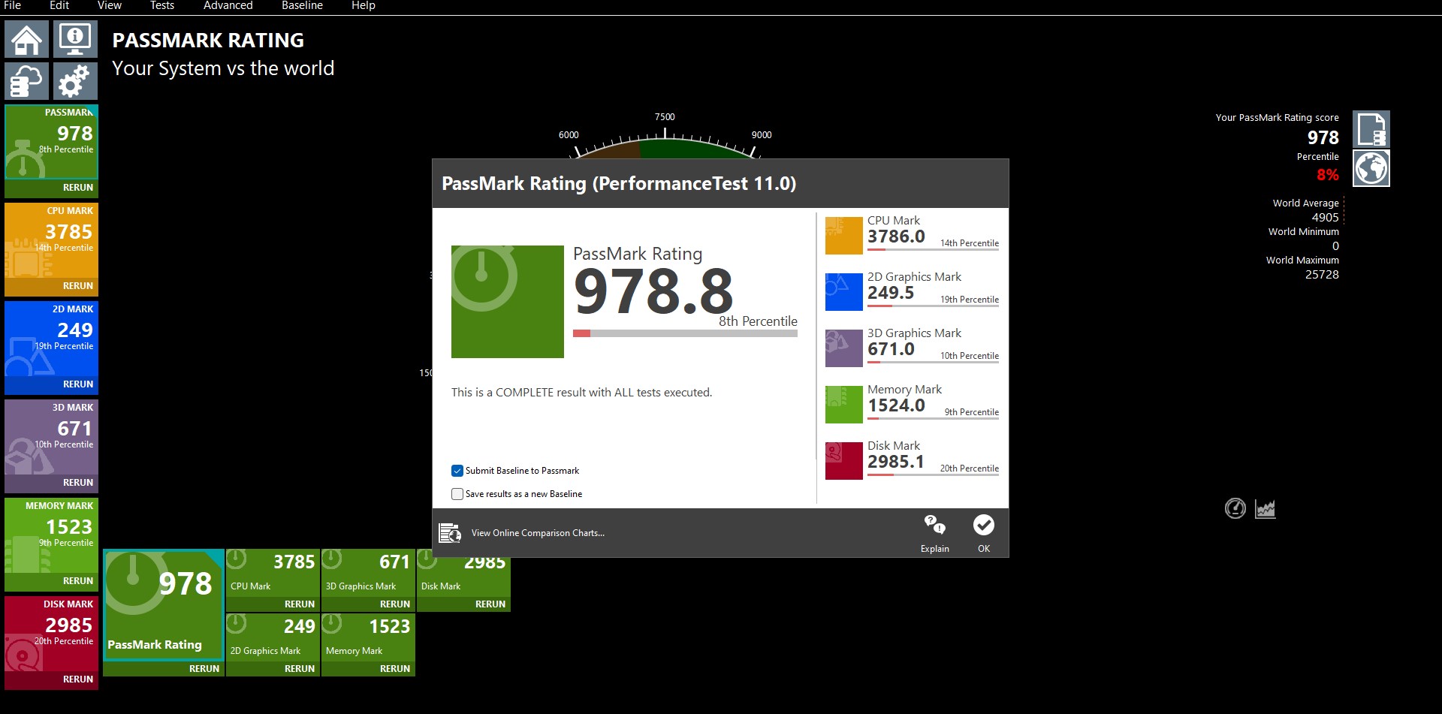Click the baseline file icon beside rating score

tap(1371, 129)
